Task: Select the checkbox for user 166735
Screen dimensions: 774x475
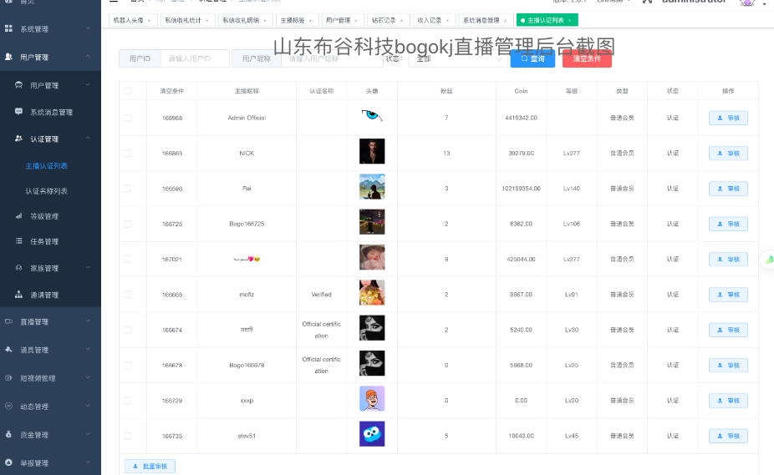Action: click(x=128, y=436)
